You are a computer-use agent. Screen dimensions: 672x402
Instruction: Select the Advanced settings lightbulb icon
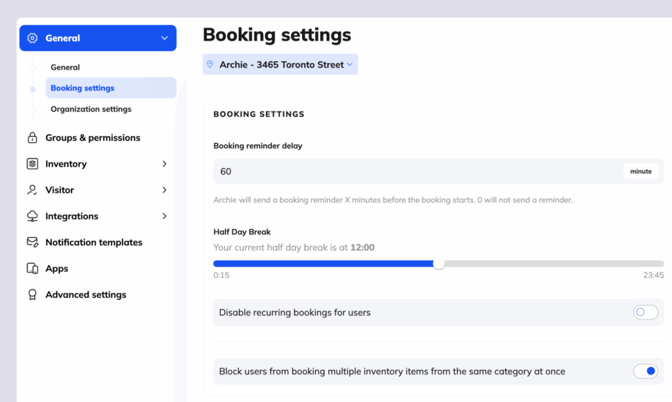click(31, 294)
